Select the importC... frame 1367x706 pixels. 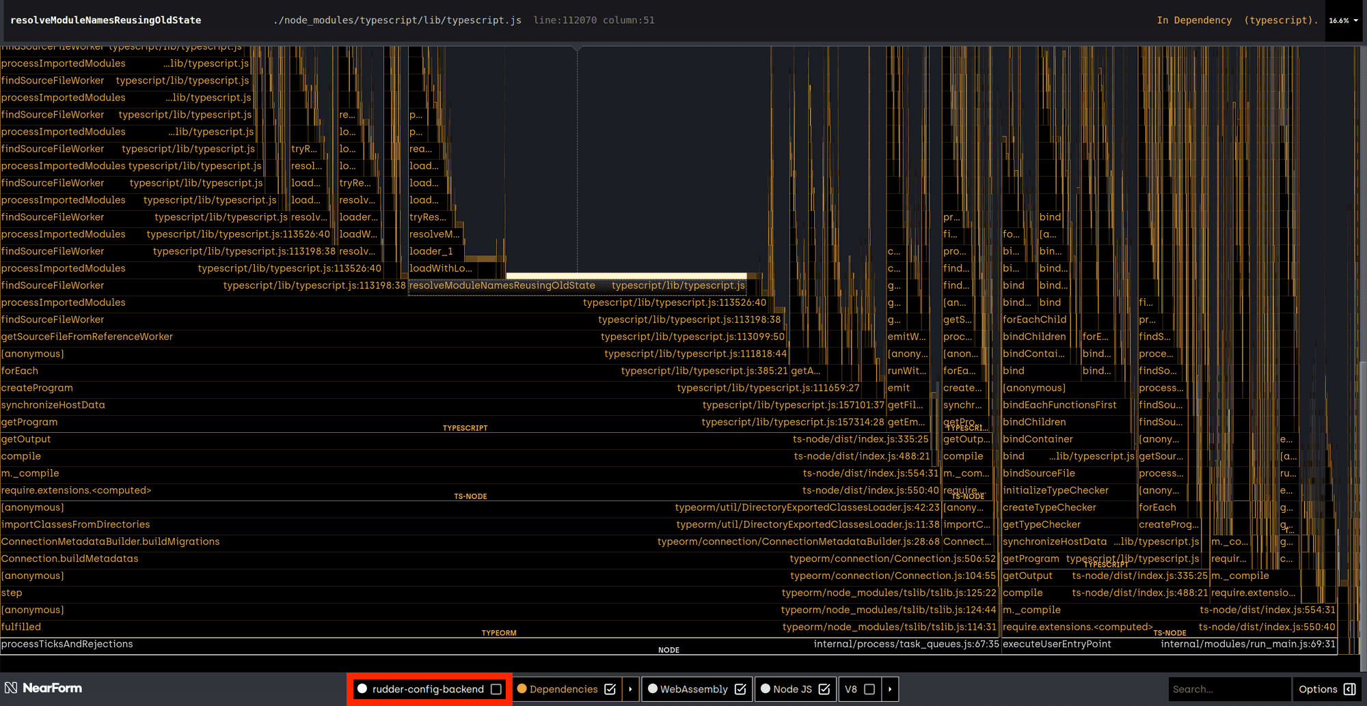coord(968,524)
